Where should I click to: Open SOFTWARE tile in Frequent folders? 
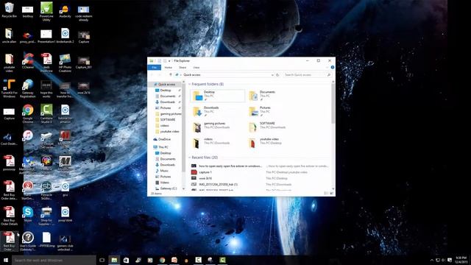pyautogui.click(x=274, y=127)
